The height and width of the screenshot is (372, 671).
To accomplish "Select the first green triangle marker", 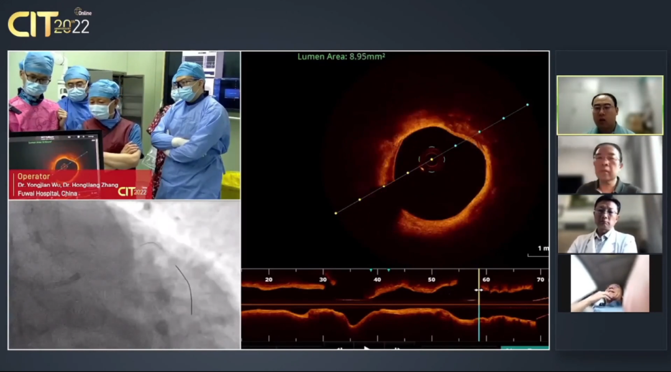I will point(371,271).
